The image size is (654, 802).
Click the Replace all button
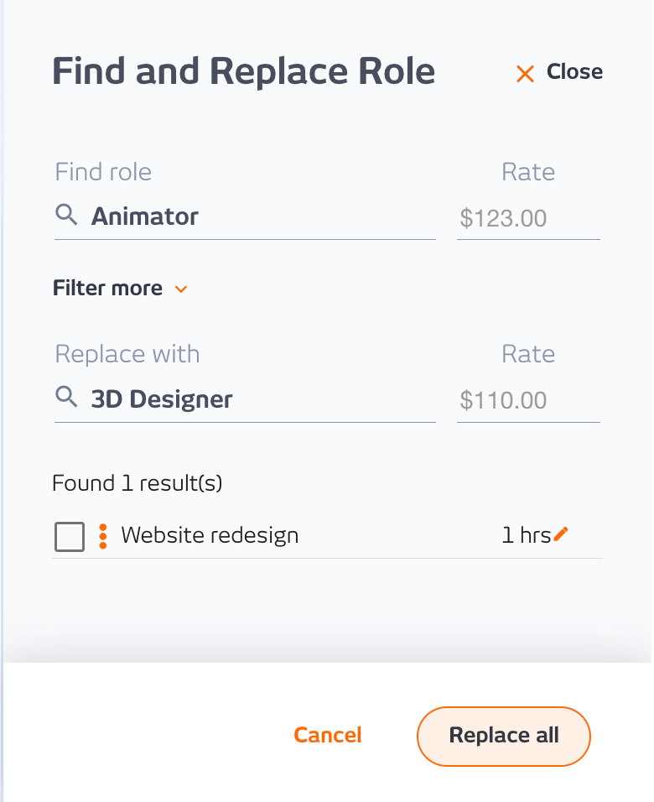coord(504,736)
